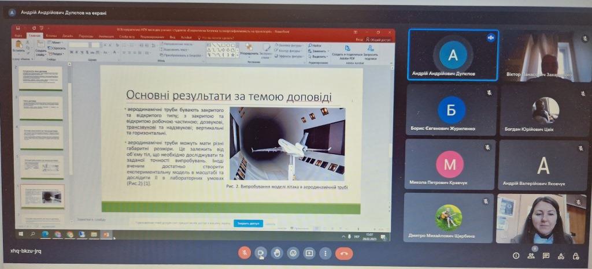Open the chat messages panel
The height and width of the screenshot is (269, 592).
(x=546, y=255)
